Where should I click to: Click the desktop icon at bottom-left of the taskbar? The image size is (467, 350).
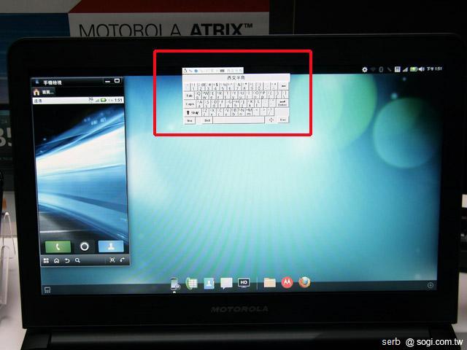(47, 289)
